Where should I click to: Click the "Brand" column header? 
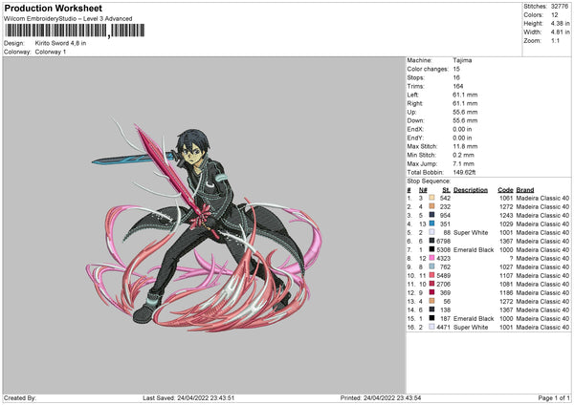click(x=525, y=190)
